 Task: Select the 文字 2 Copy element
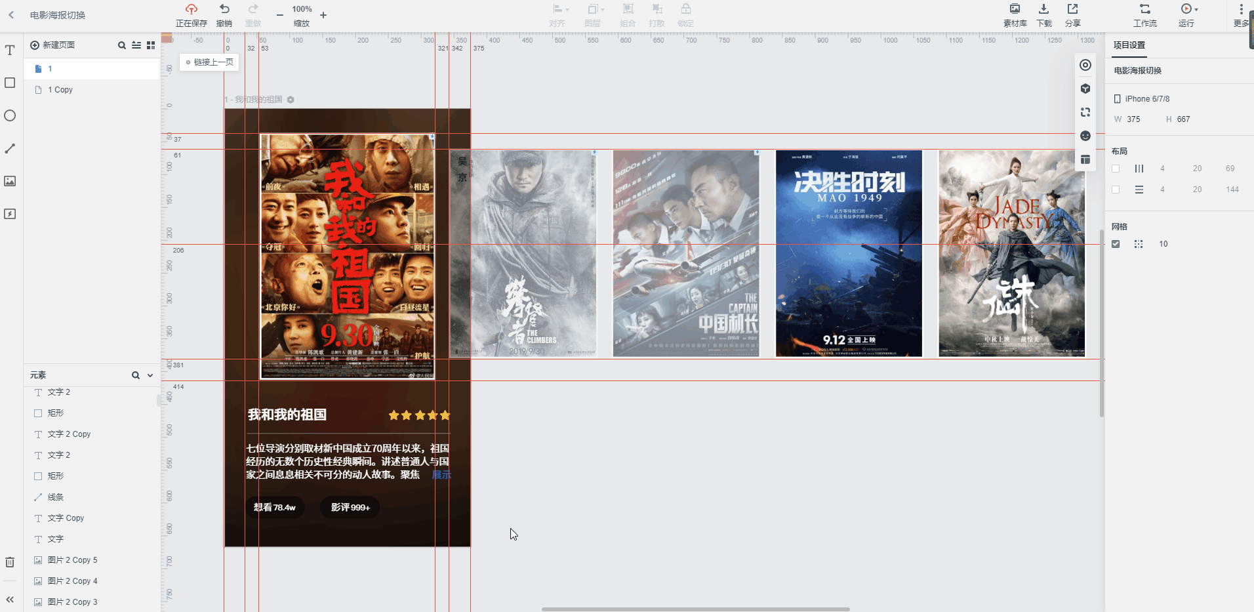click(x=92, y=434)
